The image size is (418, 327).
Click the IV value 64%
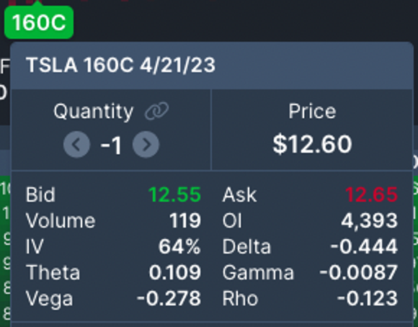click(x=179, y=246)
